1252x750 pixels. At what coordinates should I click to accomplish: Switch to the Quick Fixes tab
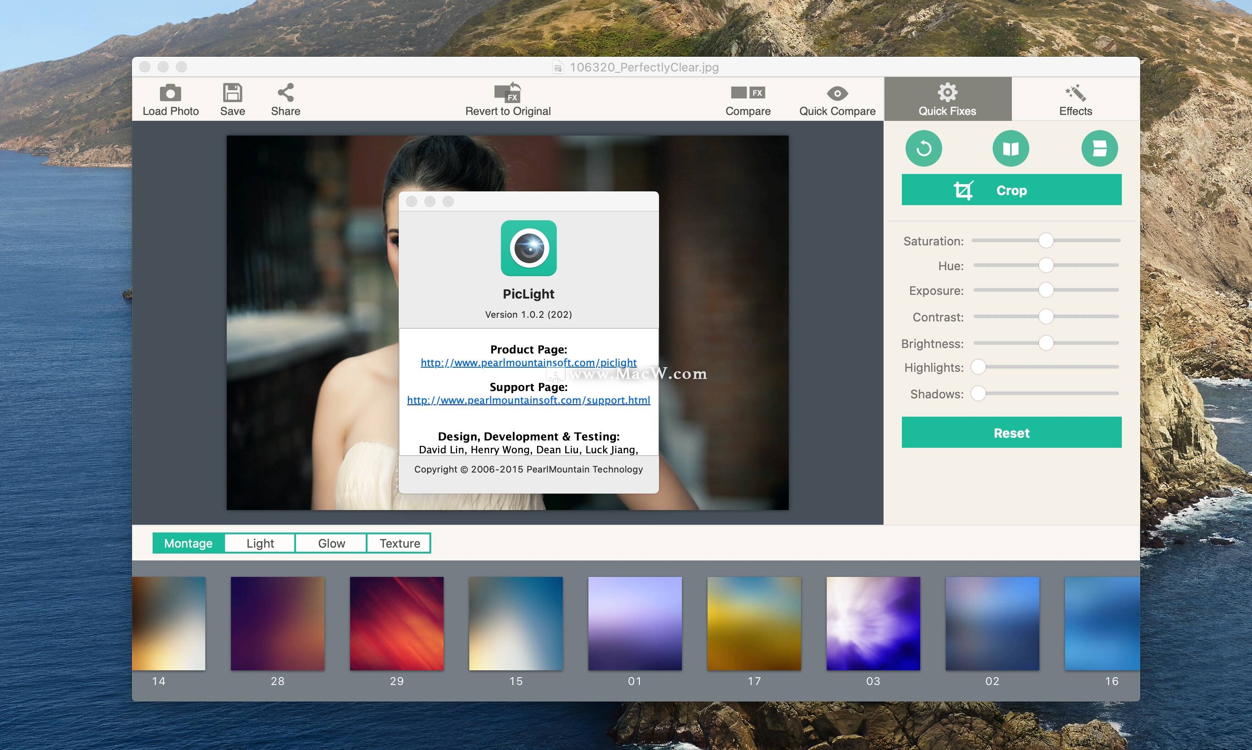(x=947, y=99)
